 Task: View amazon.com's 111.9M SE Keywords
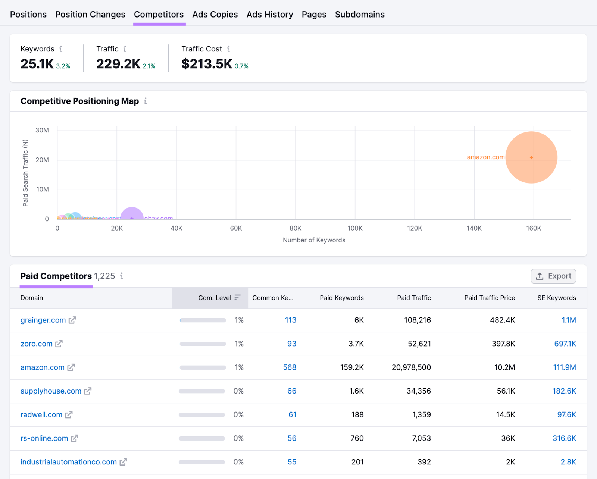point(564,367)
